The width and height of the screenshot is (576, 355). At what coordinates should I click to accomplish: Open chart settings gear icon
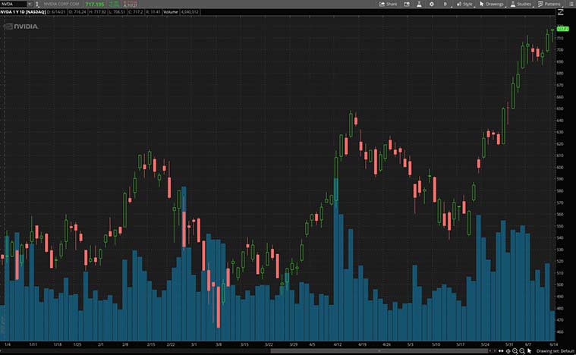432,4
